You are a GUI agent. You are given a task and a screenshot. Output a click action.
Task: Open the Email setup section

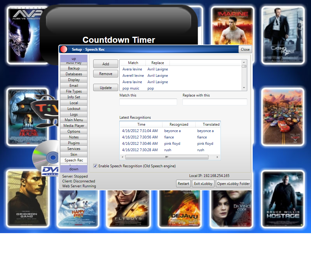coord(74,85)
